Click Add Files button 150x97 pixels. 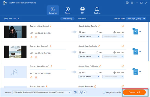point(12,19)
